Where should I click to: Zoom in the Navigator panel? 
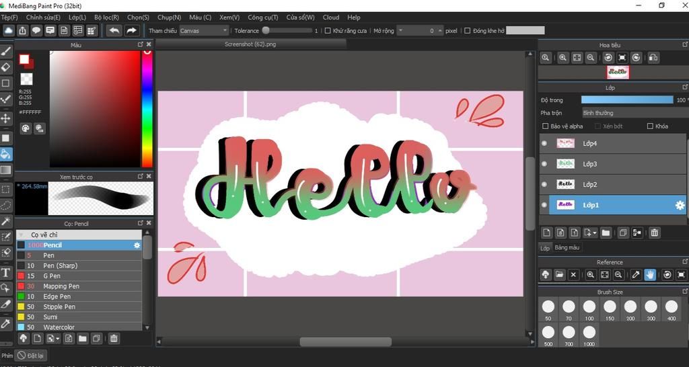click(563, 58)
